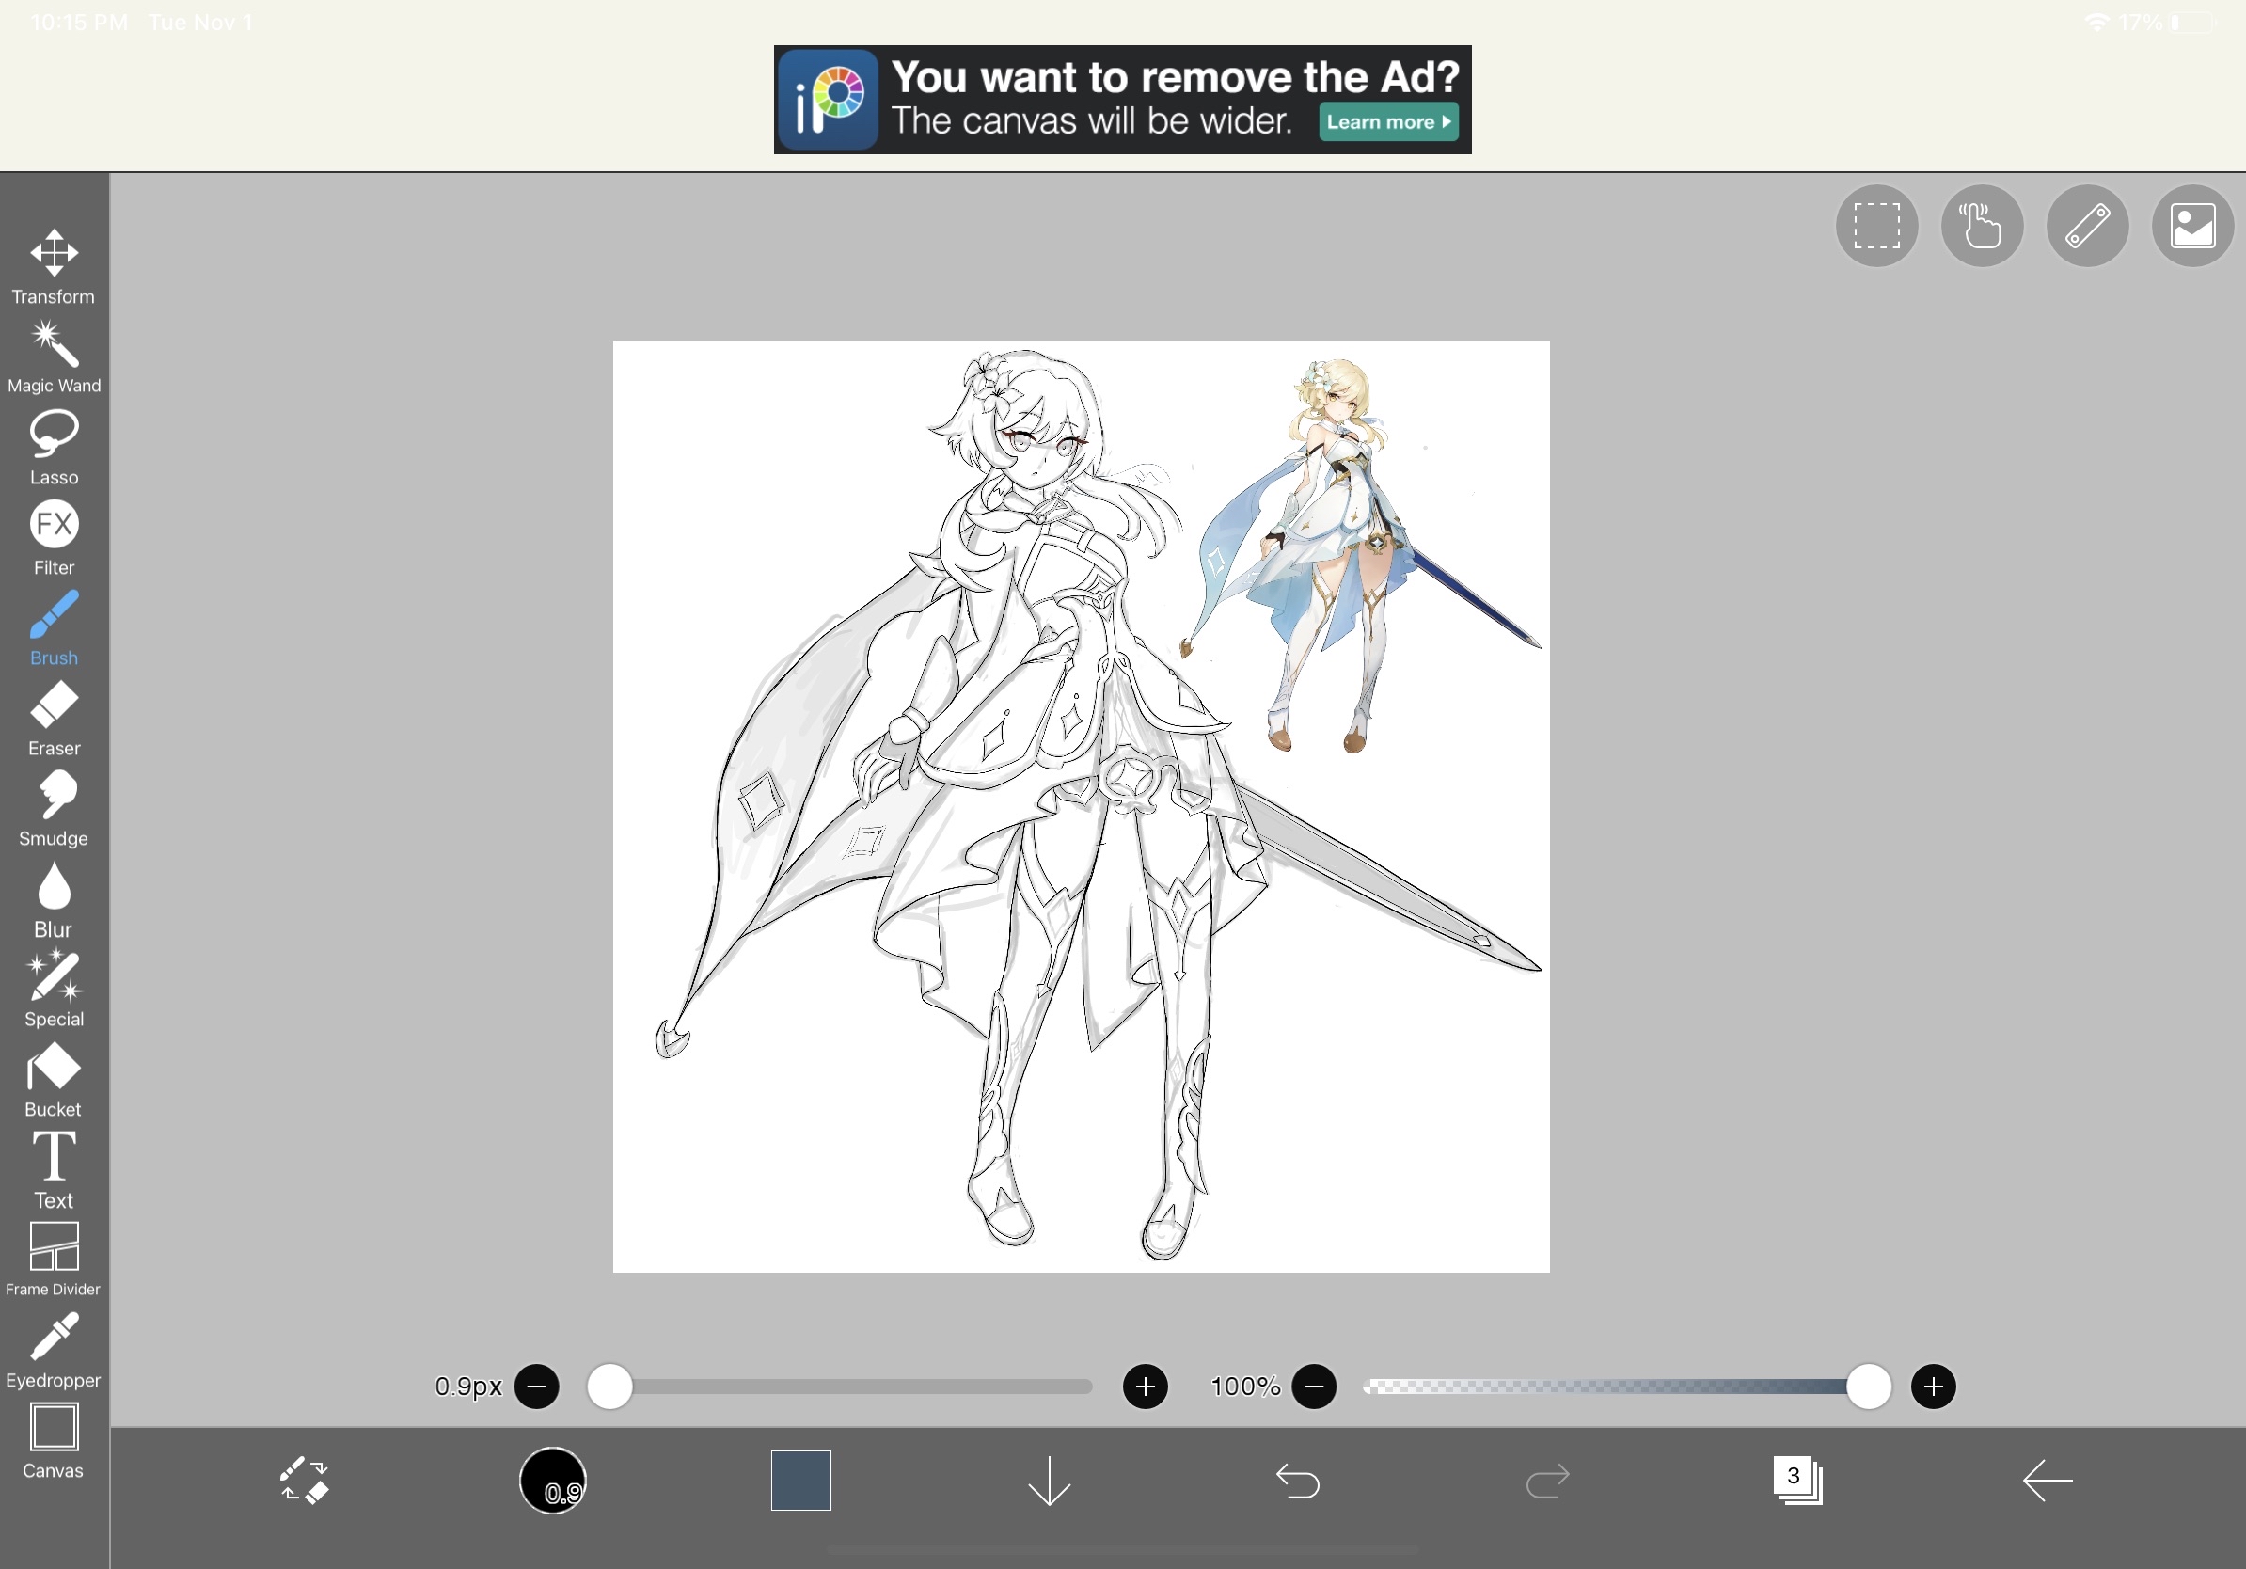Select the Eyedropper tool
2246x1569 pixels.
53,1340
